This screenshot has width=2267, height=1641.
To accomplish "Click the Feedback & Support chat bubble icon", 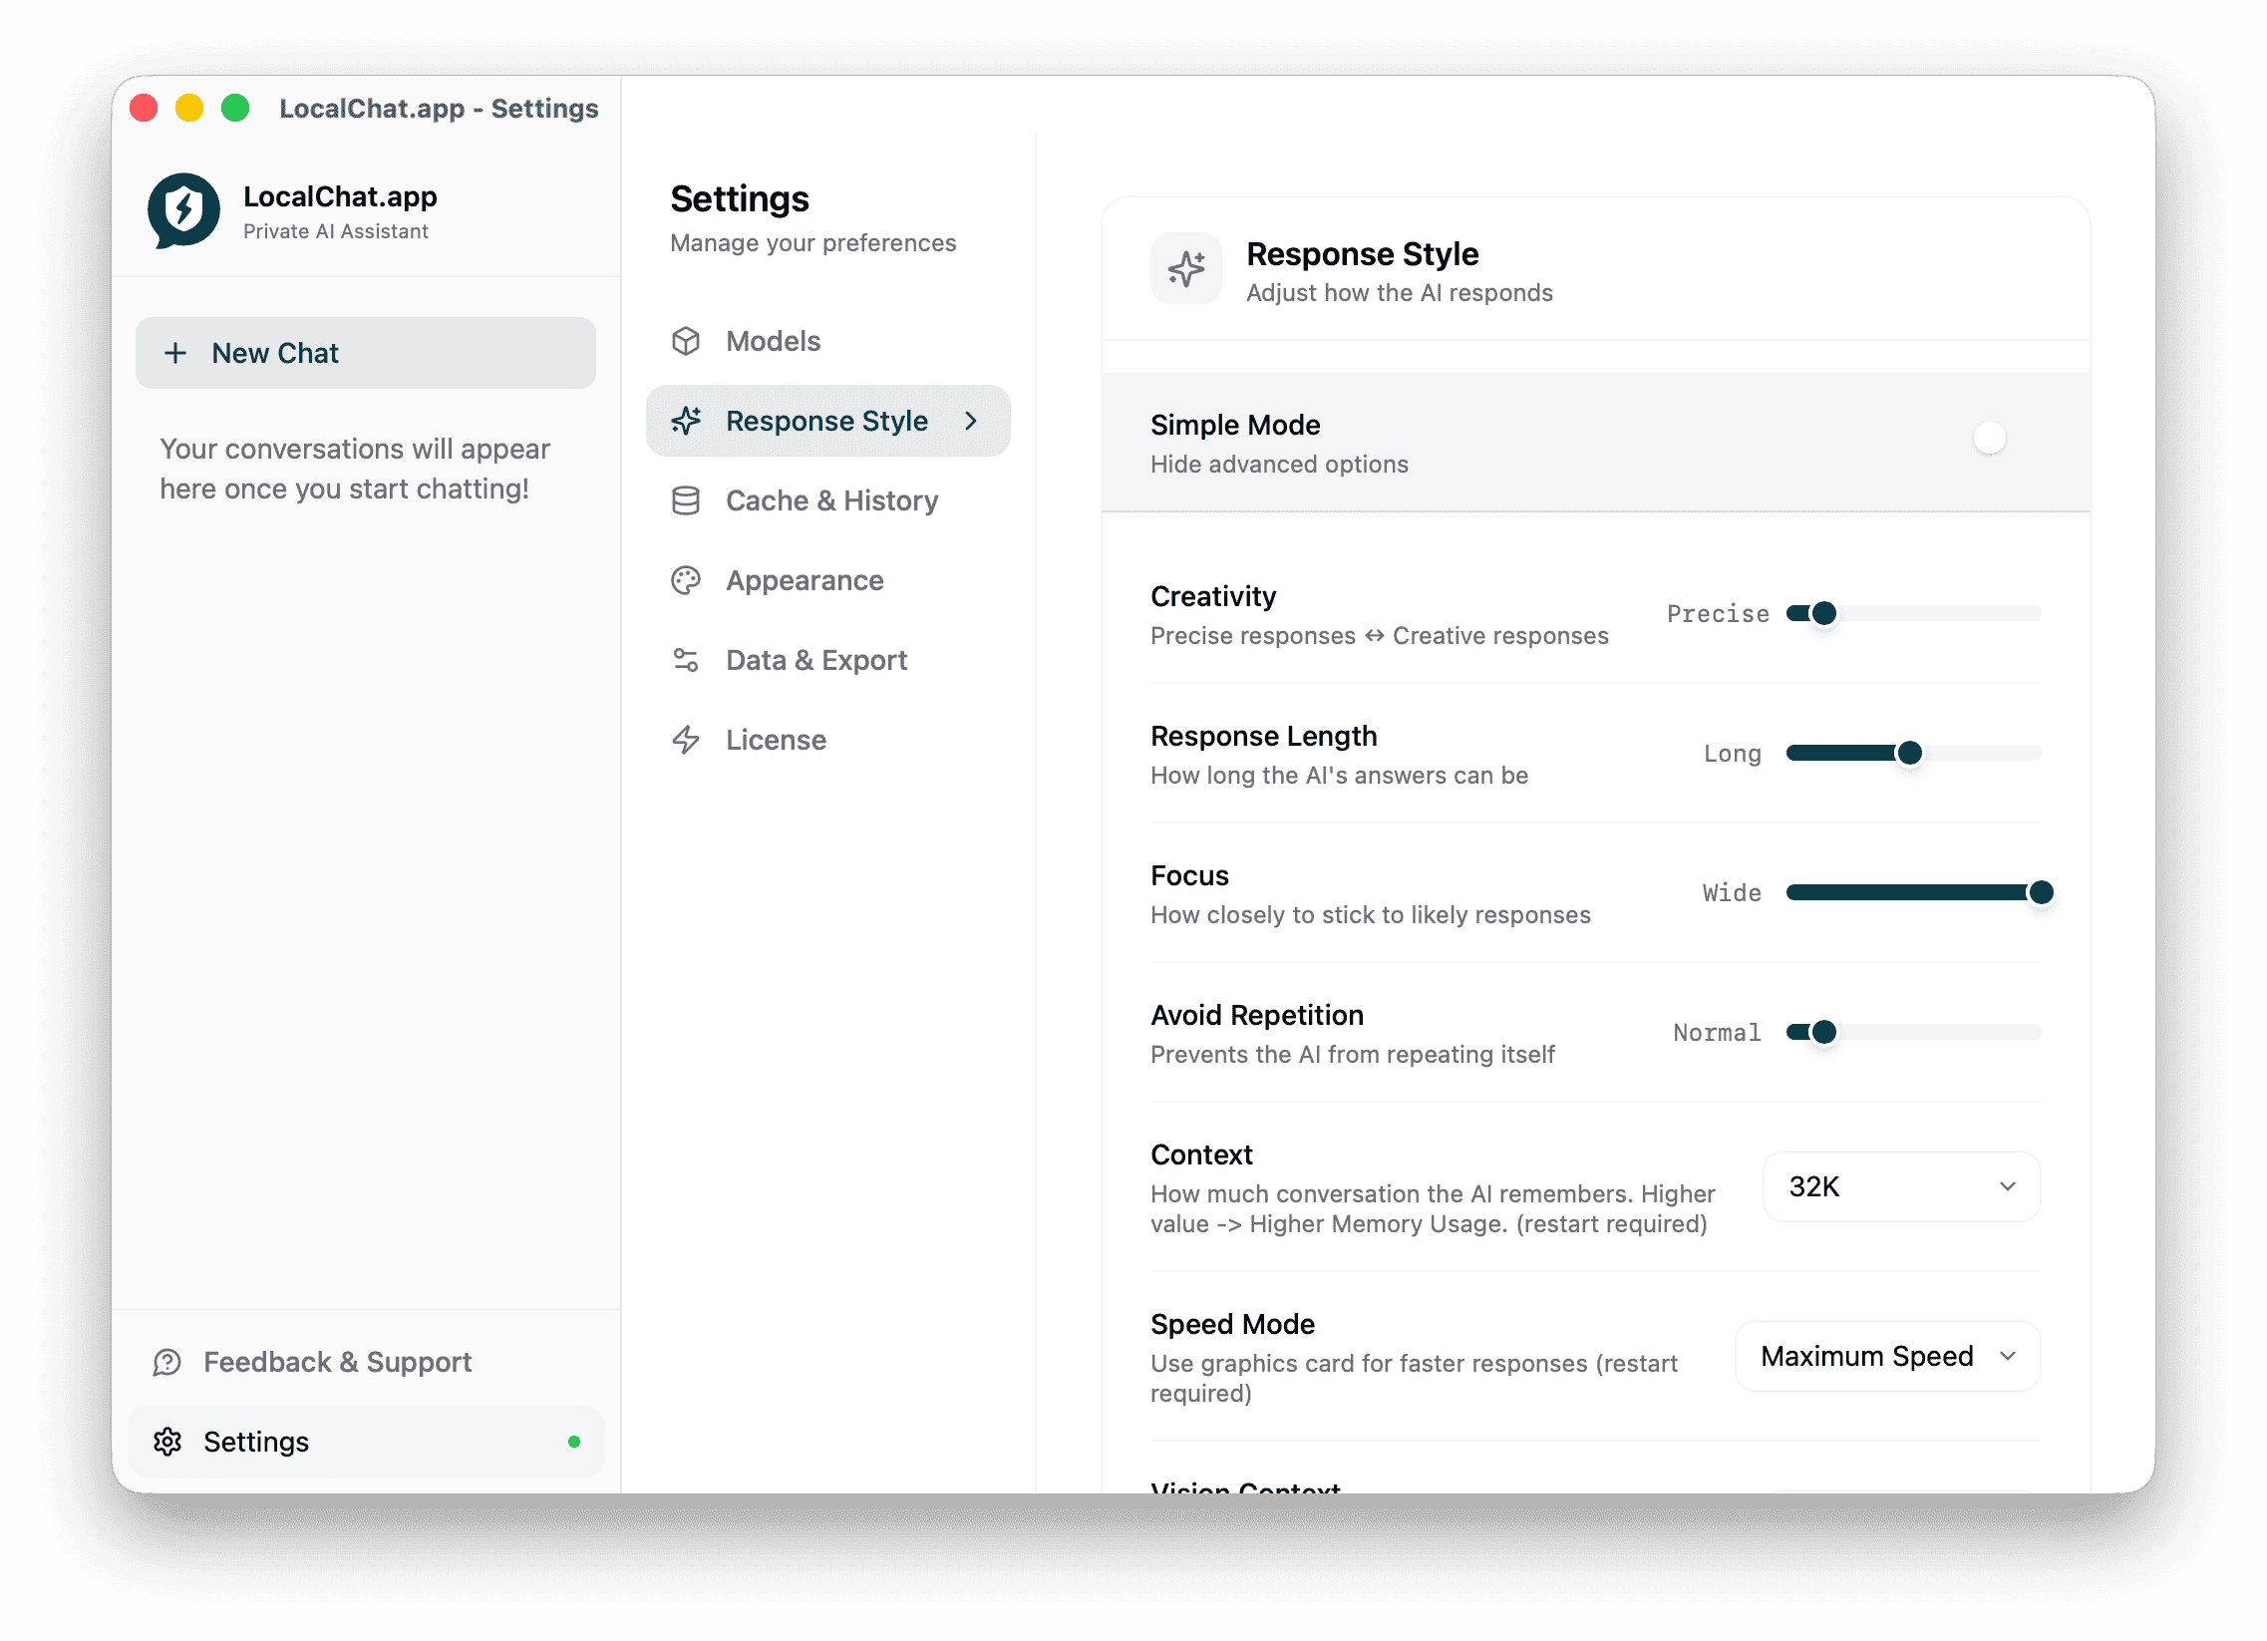I will 166,1362.
